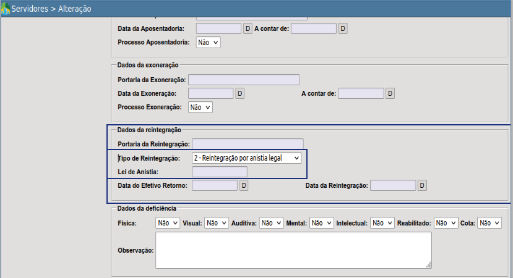The width and height of the screenshot is (513, 278).
Task: Open date picker for exoneração A contar de
Action: [390, 93]
